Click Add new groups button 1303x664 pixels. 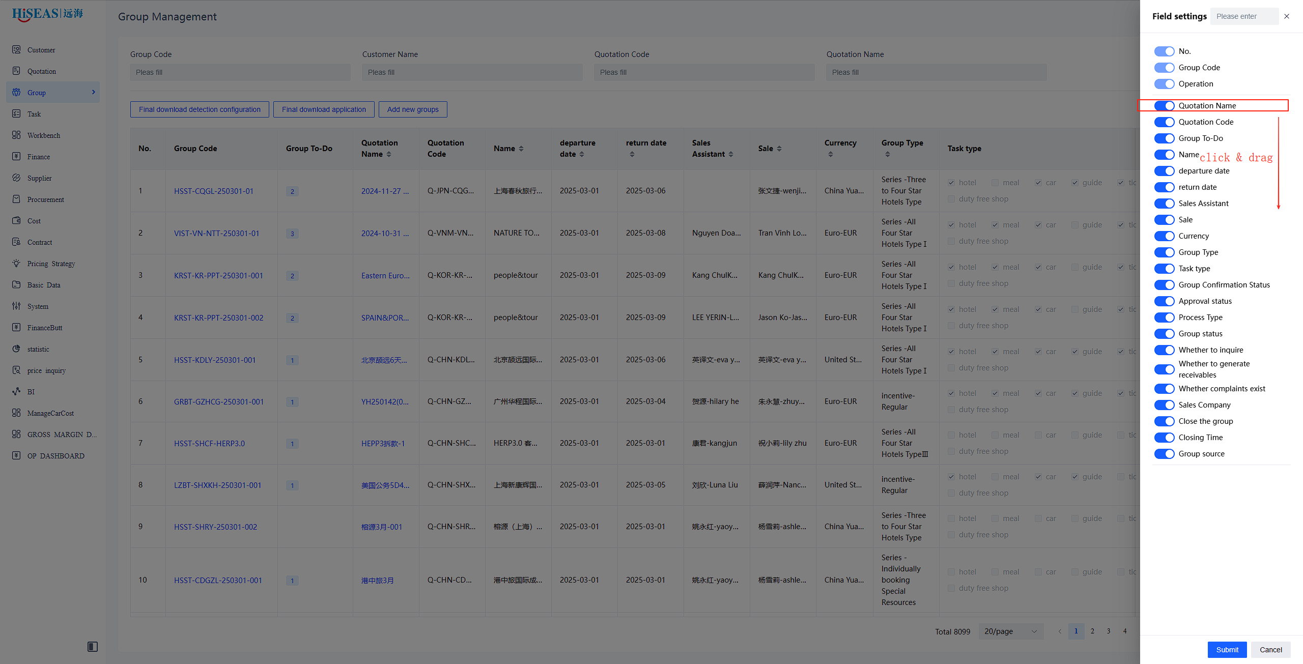pyautogui.click(x=413, y=109)
